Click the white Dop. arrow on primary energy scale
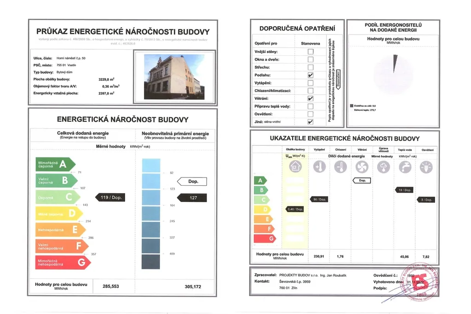Image resolution: width=471 pixels, height=314 pixels. (x=192, y=181)
